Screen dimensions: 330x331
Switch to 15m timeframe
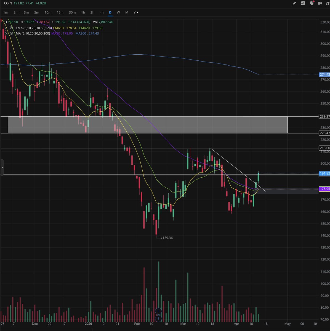pos(60,12)
